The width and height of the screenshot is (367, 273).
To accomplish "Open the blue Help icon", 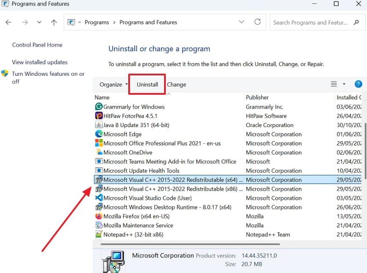I will [x=358, y=84].
